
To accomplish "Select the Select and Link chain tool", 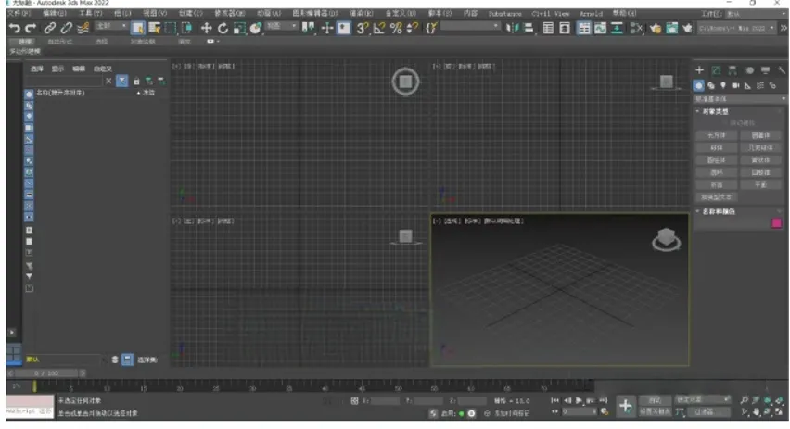I will (49, 28).
